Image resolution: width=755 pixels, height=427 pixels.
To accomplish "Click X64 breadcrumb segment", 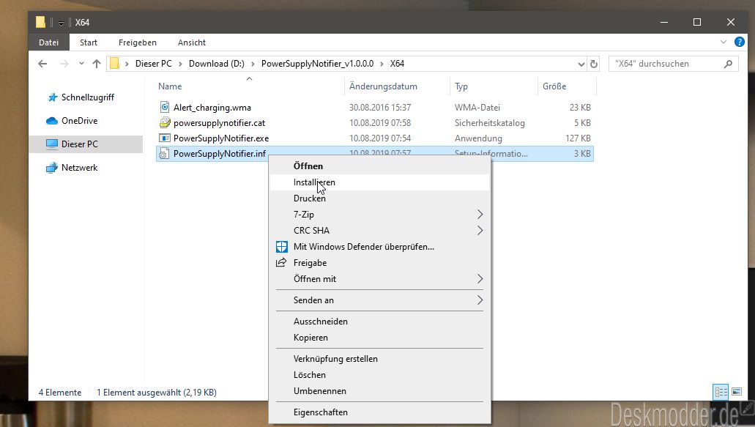I will tap(397, 64).
